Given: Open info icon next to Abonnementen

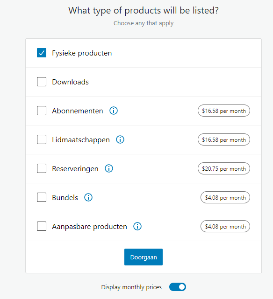Looking at the screenshot, I should (x=114, y=111).
